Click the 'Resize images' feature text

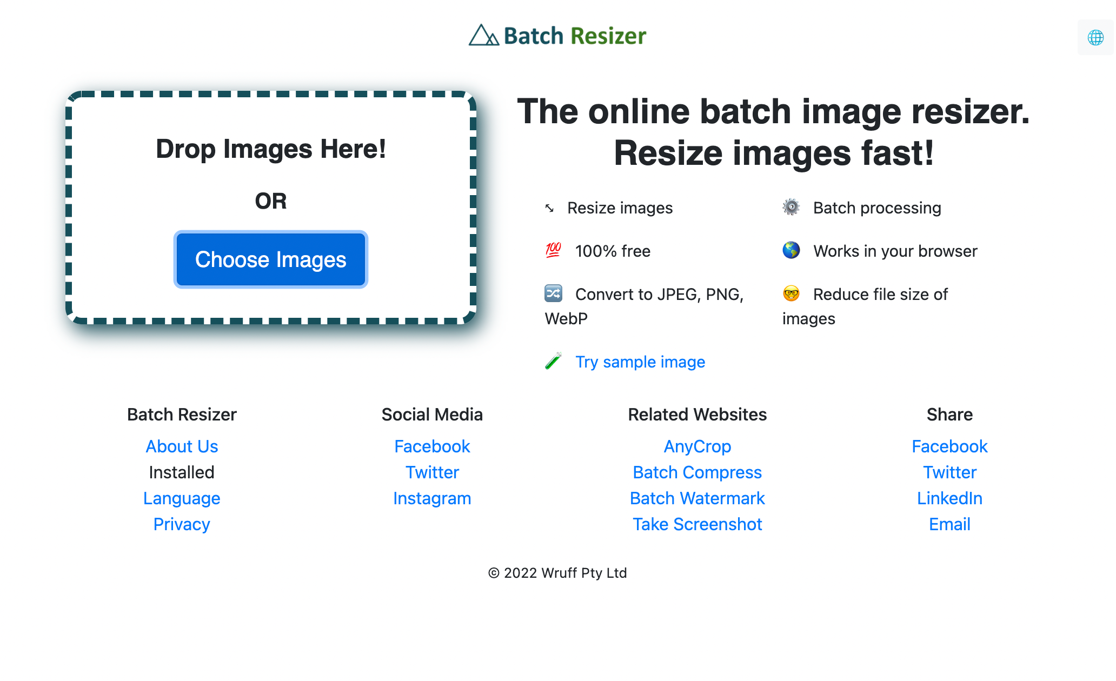click(x=620, y=208)
